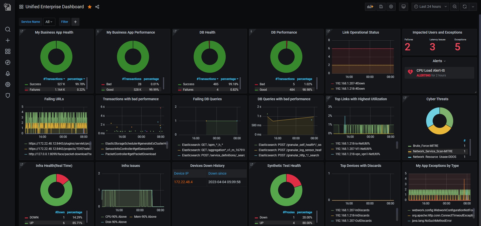Open the refresh interval dropdown arrow
Screen dimensions: 481x226
click(x=473, y=7)
